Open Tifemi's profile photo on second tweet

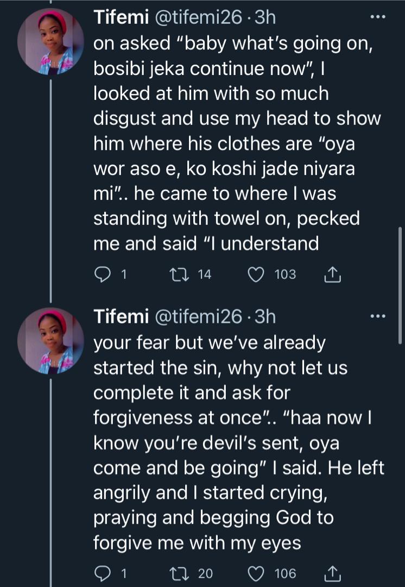tap(50, 340)
